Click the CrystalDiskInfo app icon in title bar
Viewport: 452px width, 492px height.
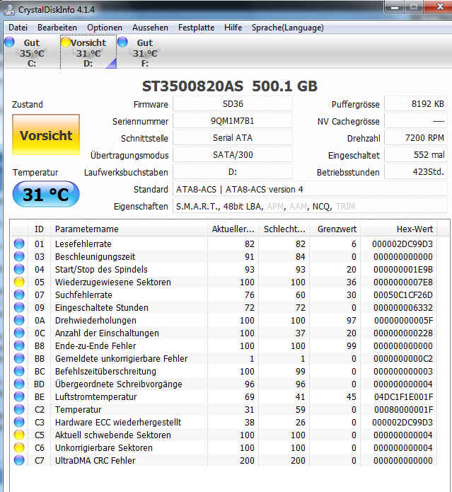coord(10,10)
